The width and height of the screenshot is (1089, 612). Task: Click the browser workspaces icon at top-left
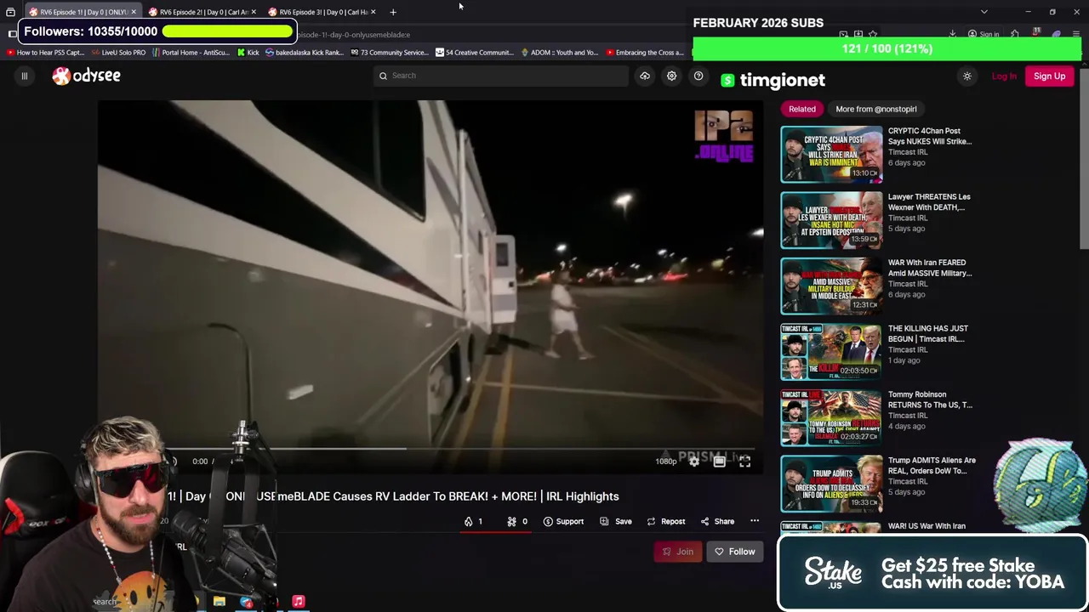(x=10, y=12)
